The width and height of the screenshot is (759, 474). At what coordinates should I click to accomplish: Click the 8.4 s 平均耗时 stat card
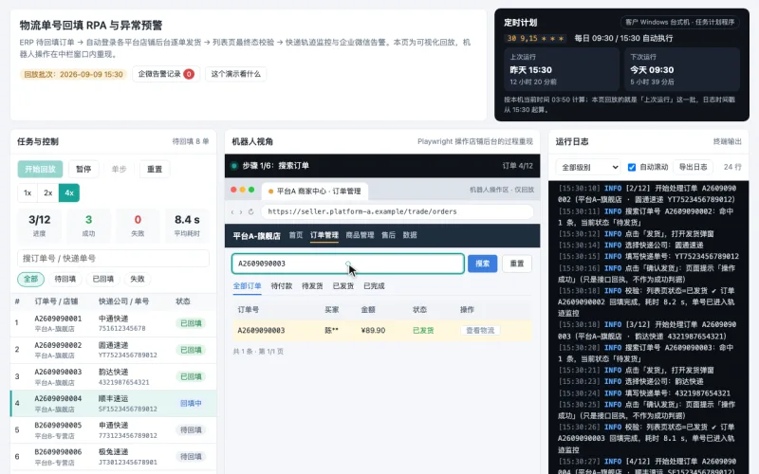click(x=187, y=225)
